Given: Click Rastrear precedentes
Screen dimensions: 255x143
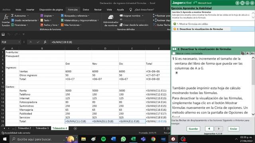Looking at the screenshot, I should (162, 16).
